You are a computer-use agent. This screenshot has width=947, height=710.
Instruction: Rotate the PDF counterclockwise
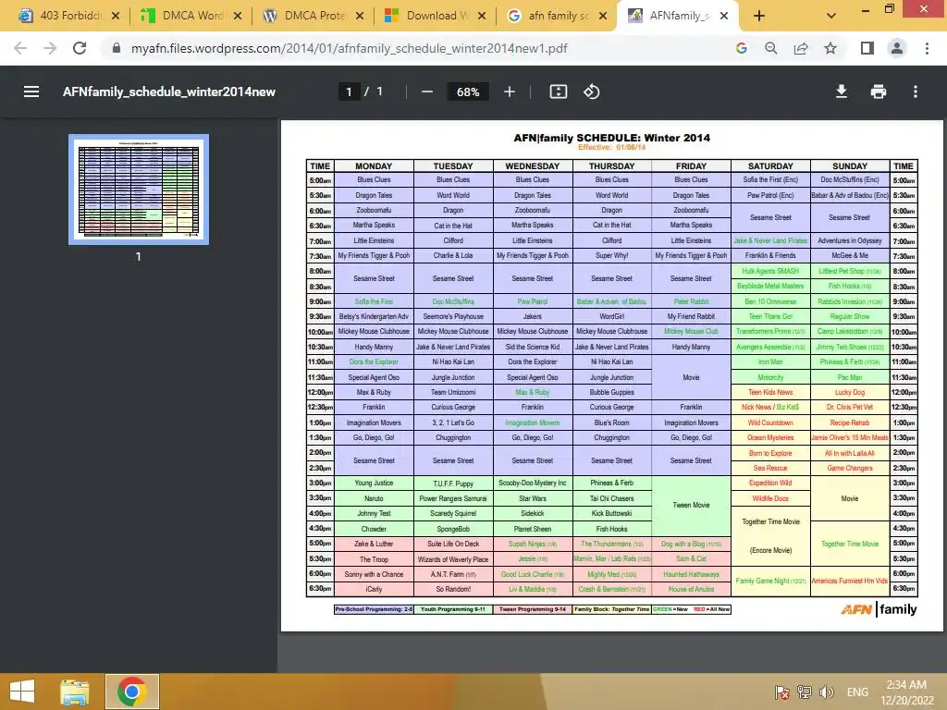[591, 92]
